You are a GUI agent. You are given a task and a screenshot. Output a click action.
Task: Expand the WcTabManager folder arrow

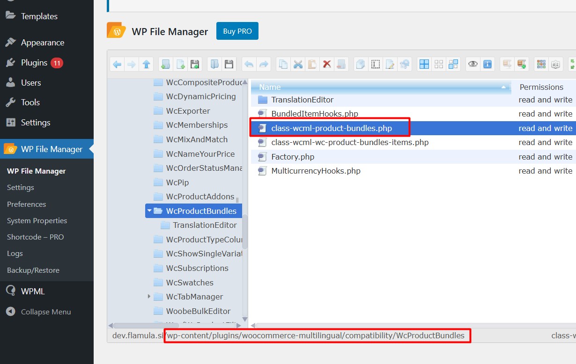(x=149, y=297)
